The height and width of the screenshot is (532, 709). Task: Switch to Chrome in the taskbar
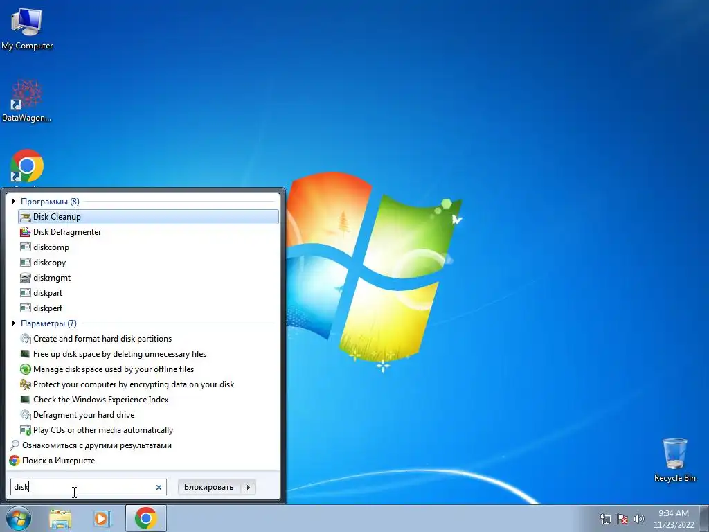(x=145, y=518)
